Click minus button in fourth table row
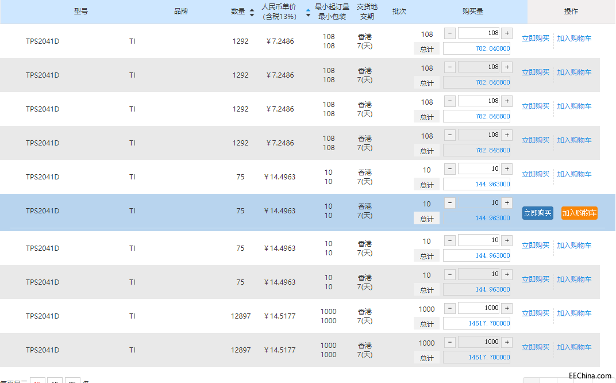616x383 pixels. (450, 135)
